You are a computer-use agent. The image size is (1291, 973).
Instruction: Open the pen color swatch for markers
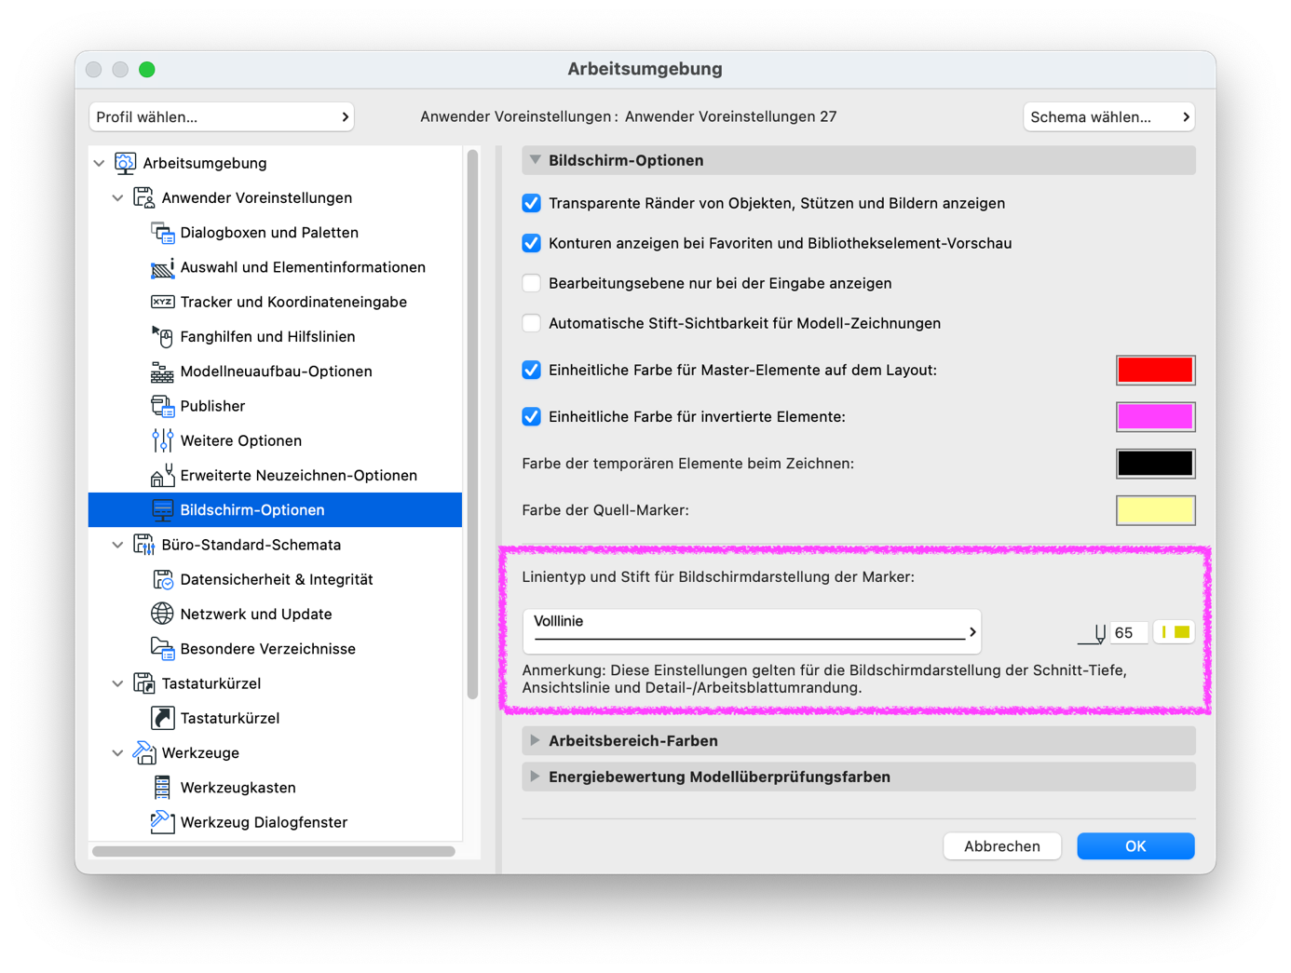click(x=1175, y=632)
